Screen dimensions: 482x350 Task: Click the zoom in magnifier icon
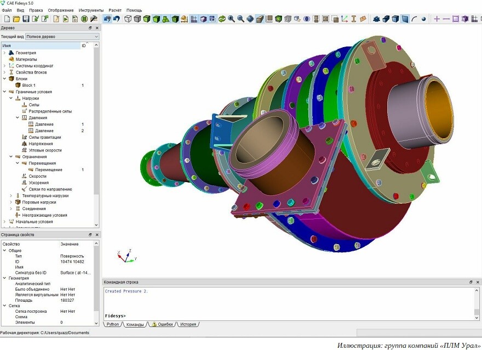pos(231,19)
